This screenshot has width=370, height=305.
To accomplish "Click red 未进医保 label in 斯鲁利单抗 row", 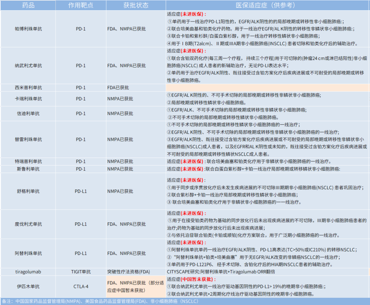I will pyautogui.click(x=192, y=169).
